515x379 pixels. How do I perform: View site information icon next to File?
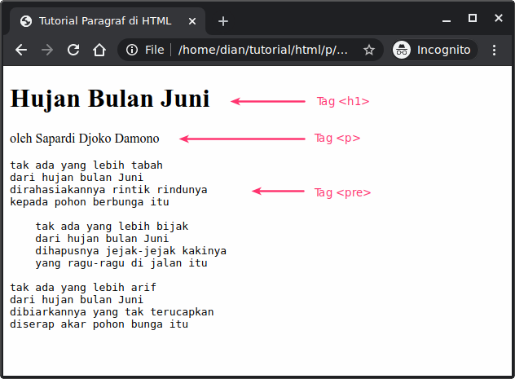[132, 50]
